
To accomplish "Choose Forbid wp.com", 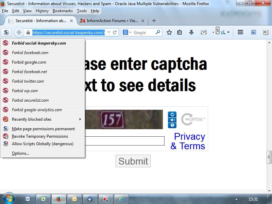I will pyautogui.click(x=43, y=91).
